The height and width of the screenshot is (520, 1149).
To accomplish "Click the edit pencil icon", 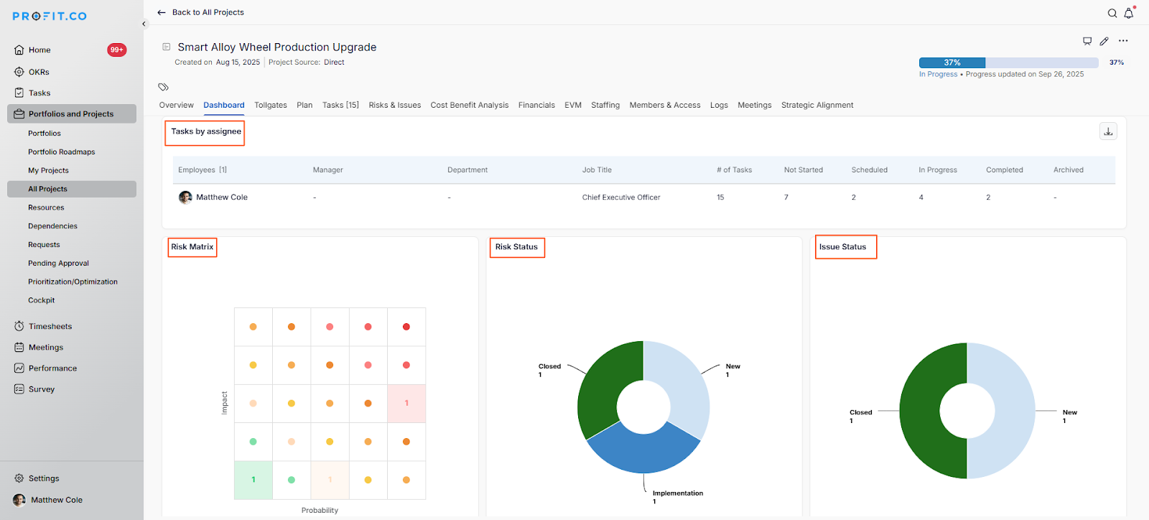I will 1104,41.
